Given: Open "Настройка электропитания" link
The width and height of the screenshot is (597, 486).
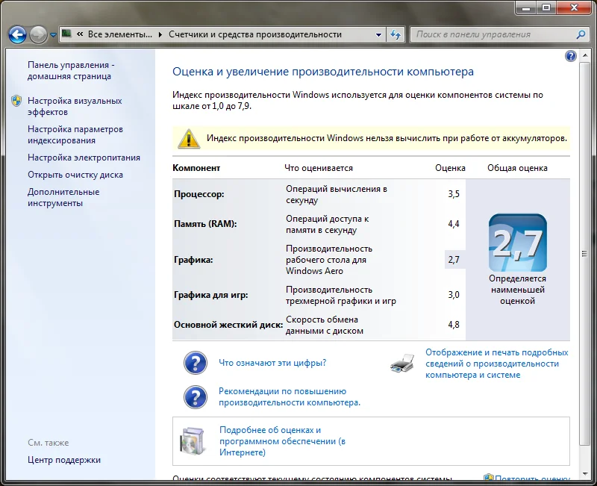Looking at the screenshot, I should [x=84, y=158].
